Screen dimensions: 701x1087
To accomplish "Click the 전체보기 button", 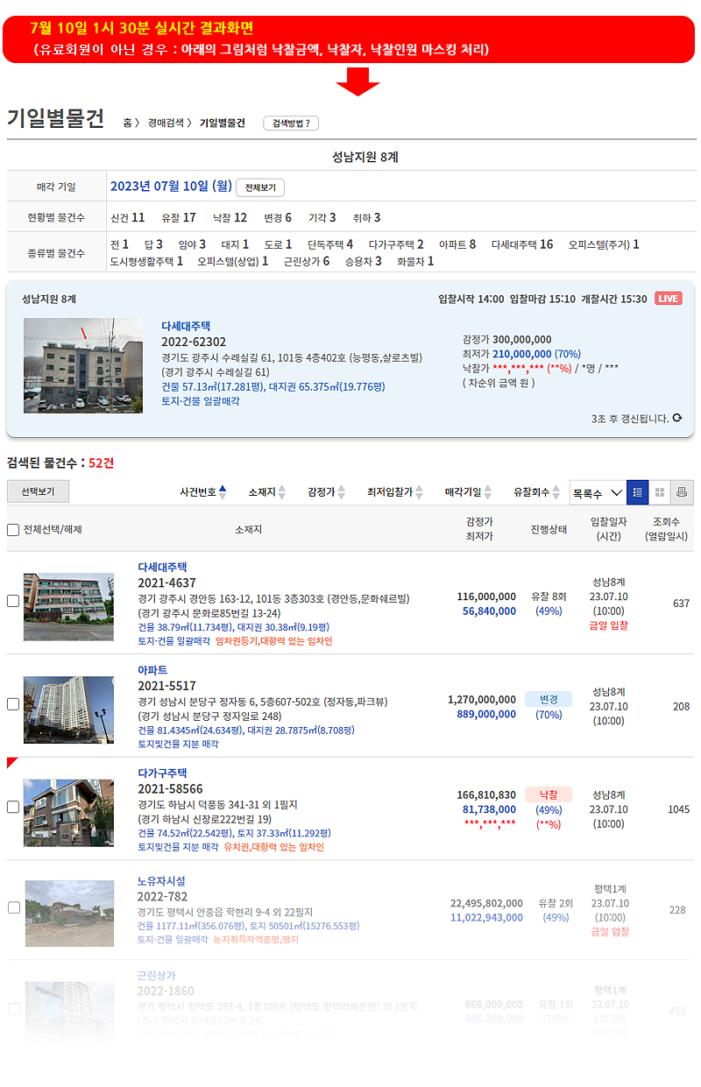I will 260,187.
